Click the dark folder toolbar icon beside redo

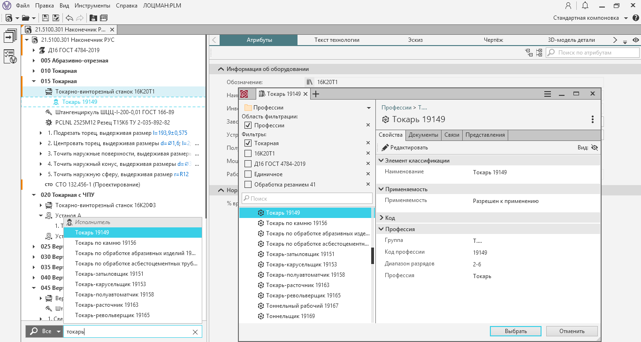pyautogui.click(x=93, y=18)
